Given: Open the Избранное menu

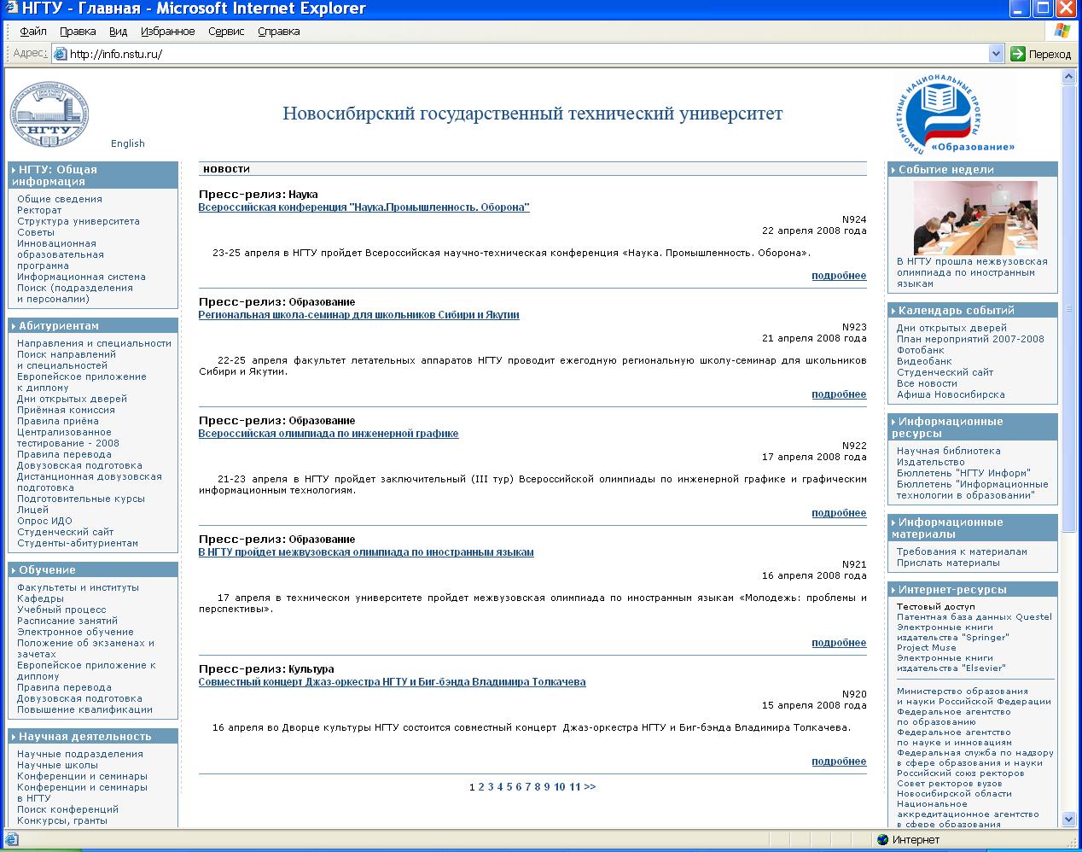Looking at the screenshot, I should 167,32.
